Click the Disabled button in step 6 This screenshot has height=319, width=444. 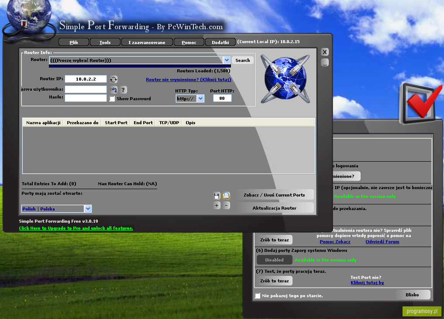click(274, 260)
